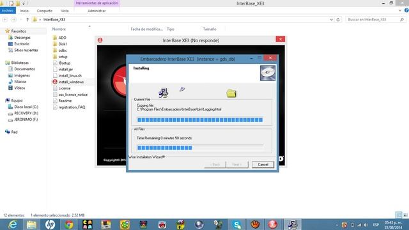The height and width of the screenshot is (230, 409).
Task: Click the greyed Back button in installer
Action: 215,165
